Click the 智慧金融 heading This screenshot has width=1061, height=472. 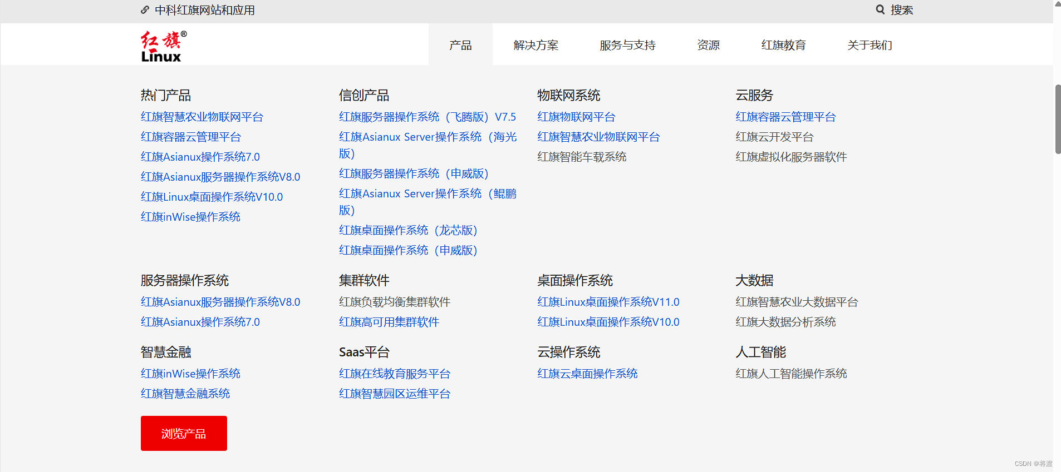(x=166, y=352)
